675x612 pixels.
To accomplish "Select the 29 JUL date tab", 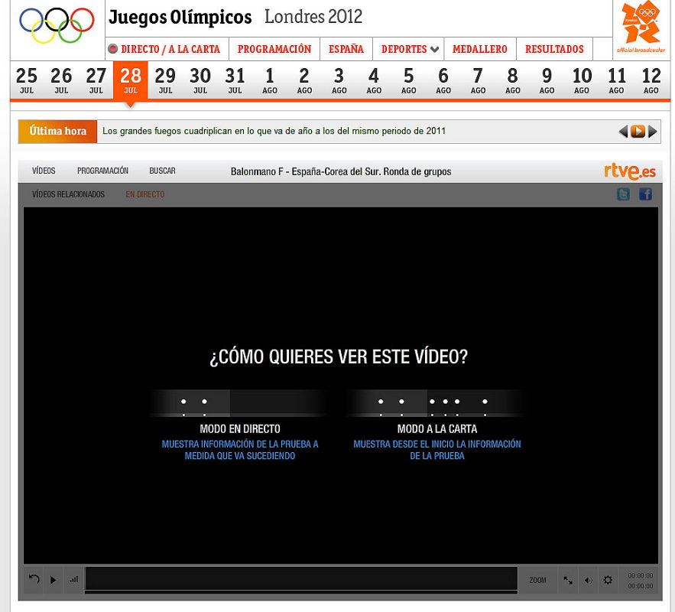I will click(165, 80).
